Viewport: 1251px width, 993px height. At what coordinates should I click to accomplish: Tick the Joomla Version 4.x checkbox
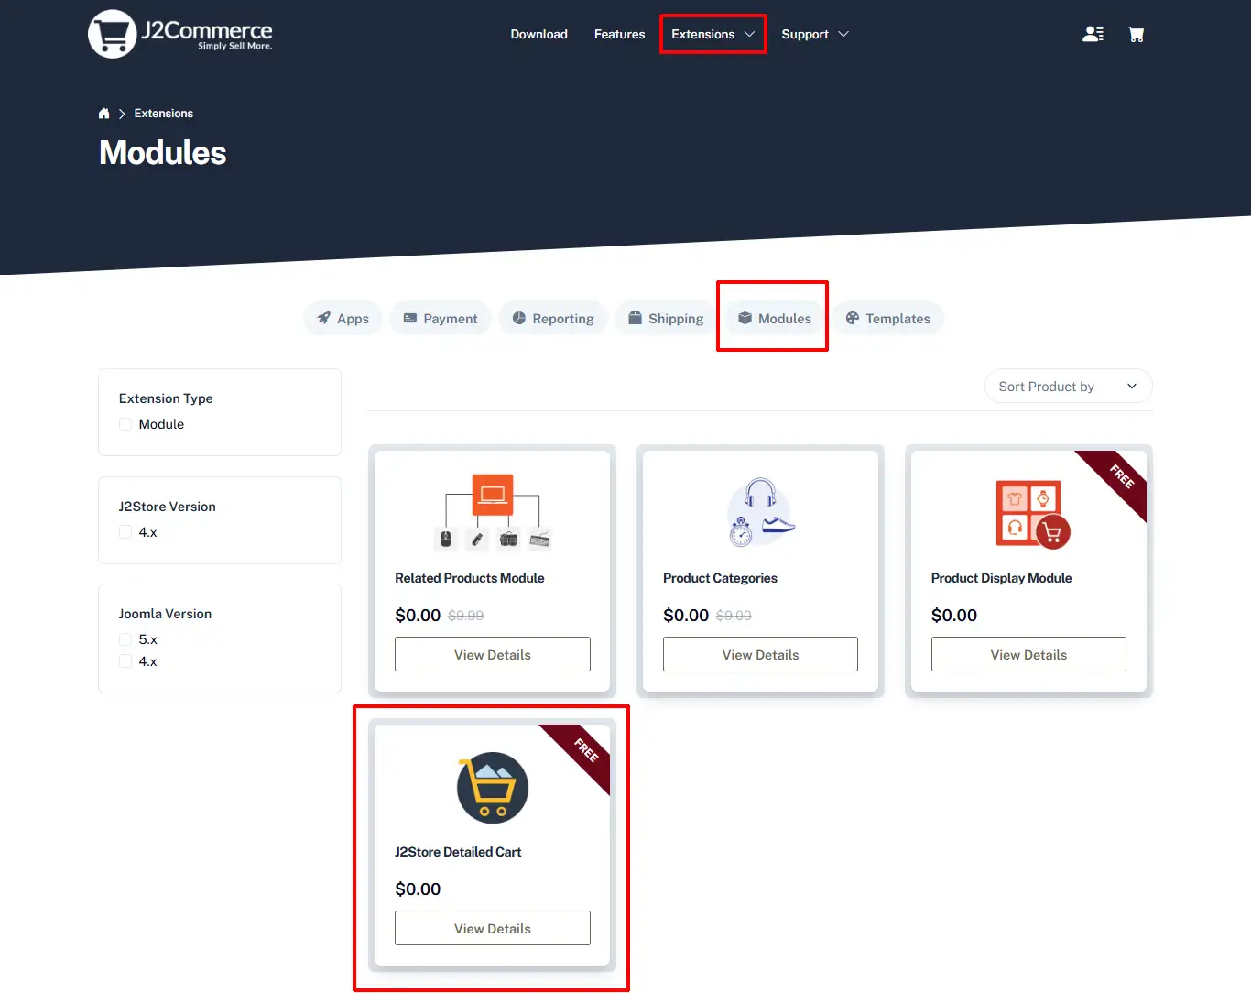pyautogui.click(x=125, y=661)
